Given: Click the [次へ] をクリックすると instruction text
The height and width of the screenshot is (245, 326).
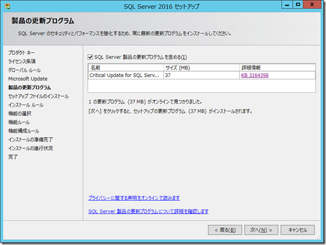Looking at the screenshot, I should [x=170, y=111].
